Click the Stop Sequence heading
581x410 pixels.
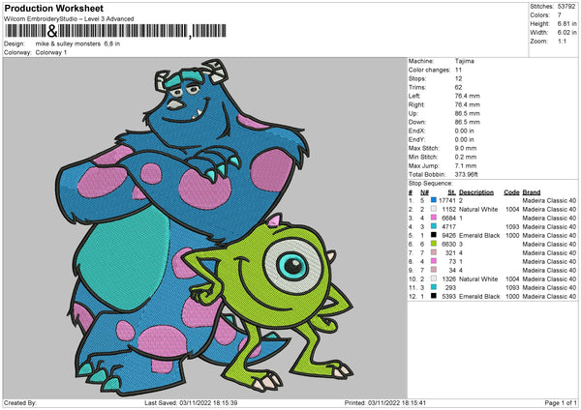(x=431, y=184)
